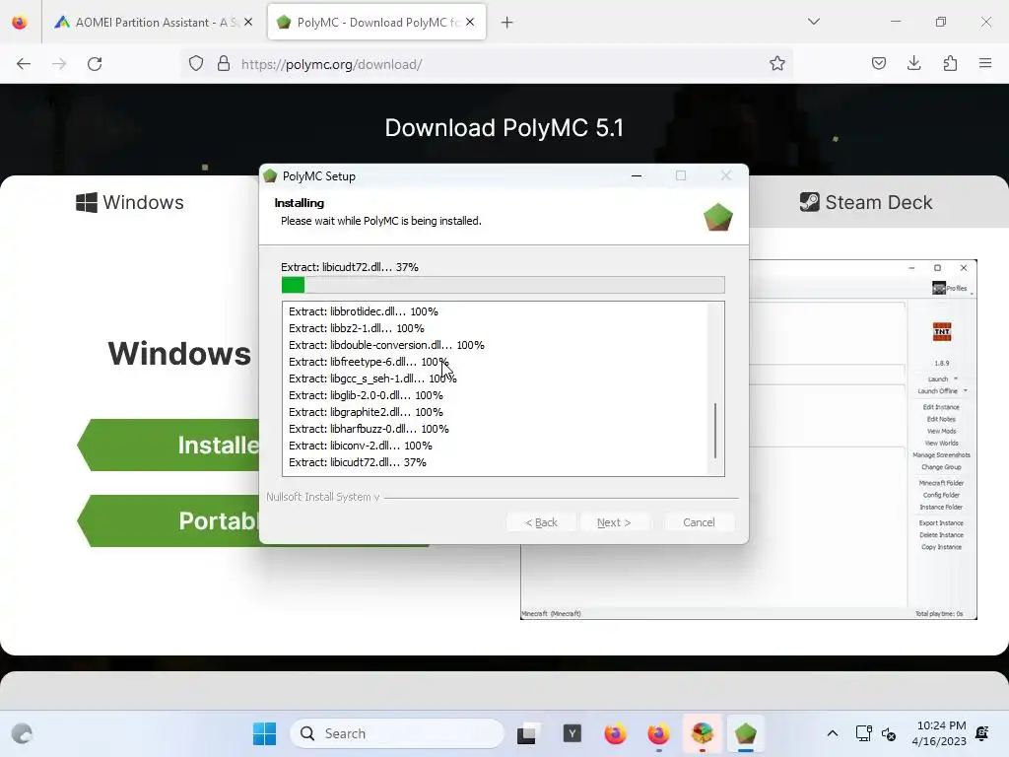Screen dimensions: 1009x757
Task: Select log line libbrotlidec.dll 100%
Action: [x=364, y=311]
